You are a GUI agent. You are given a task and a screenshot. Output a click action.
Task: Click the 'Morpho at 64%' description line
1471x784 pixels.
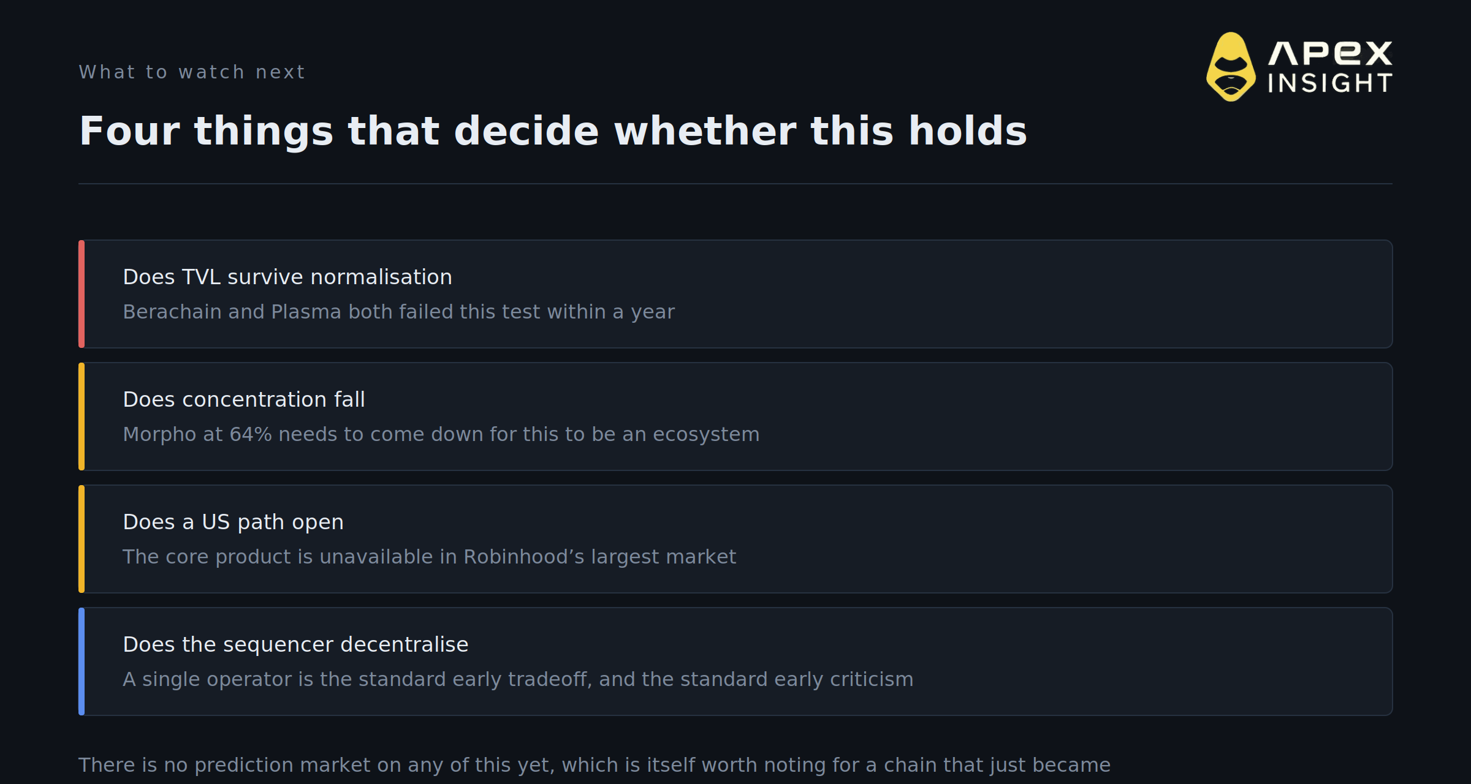(x=441, y=434)
